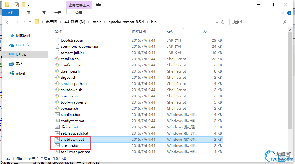Select the catalina.sh file name
The height and width of the screenshot is (164, 295).
click(x=70, y=59)
